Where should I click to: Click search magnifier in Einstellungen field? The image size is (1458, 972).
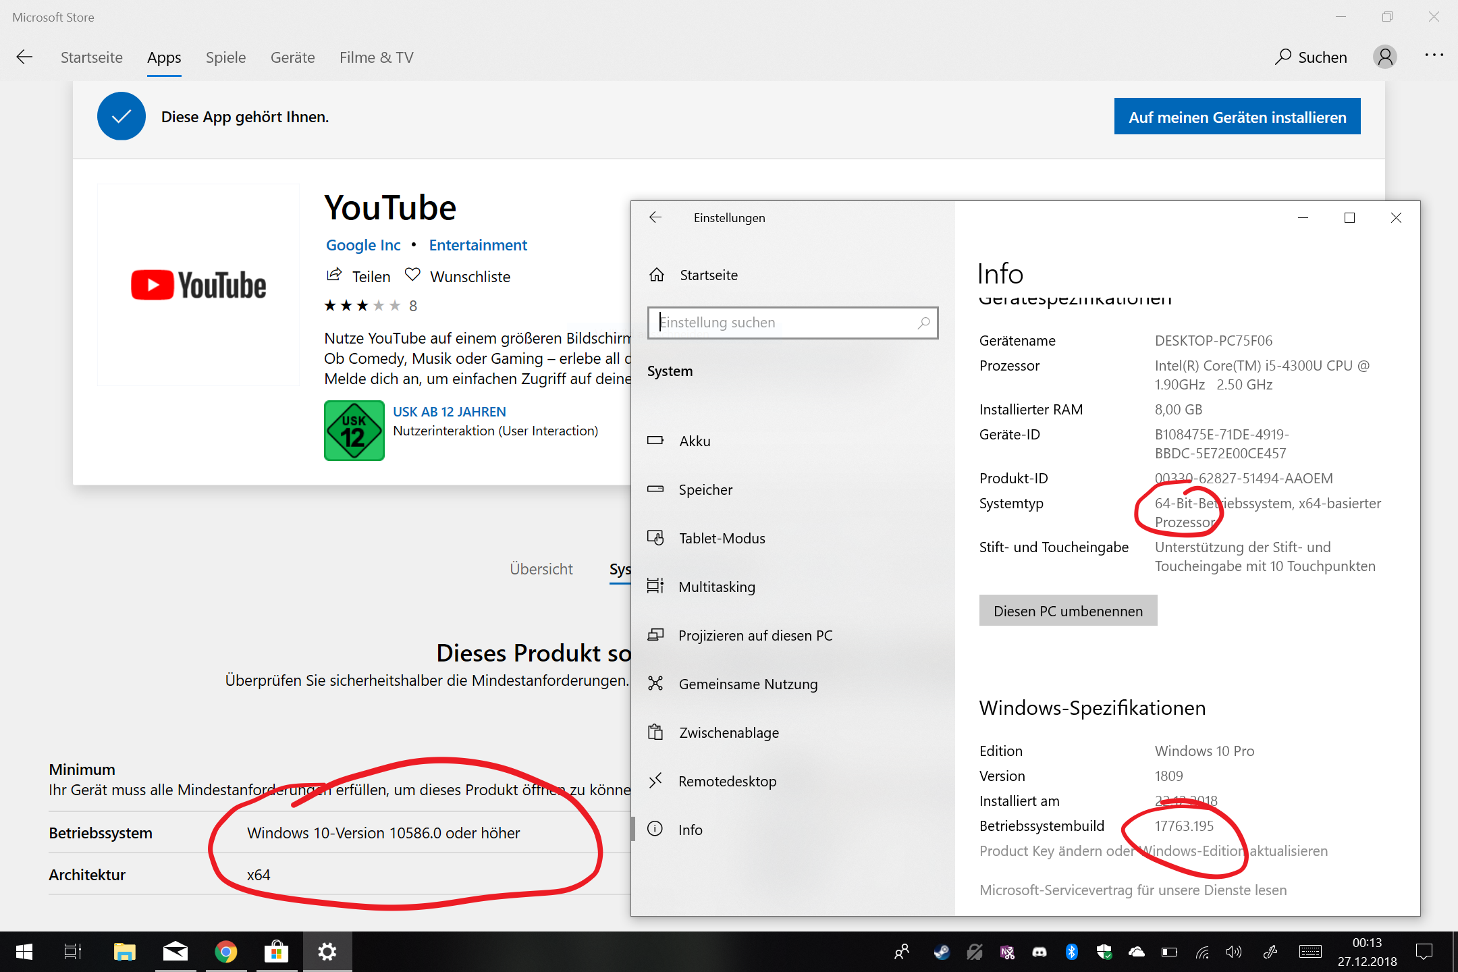click(x=924, y=323)
